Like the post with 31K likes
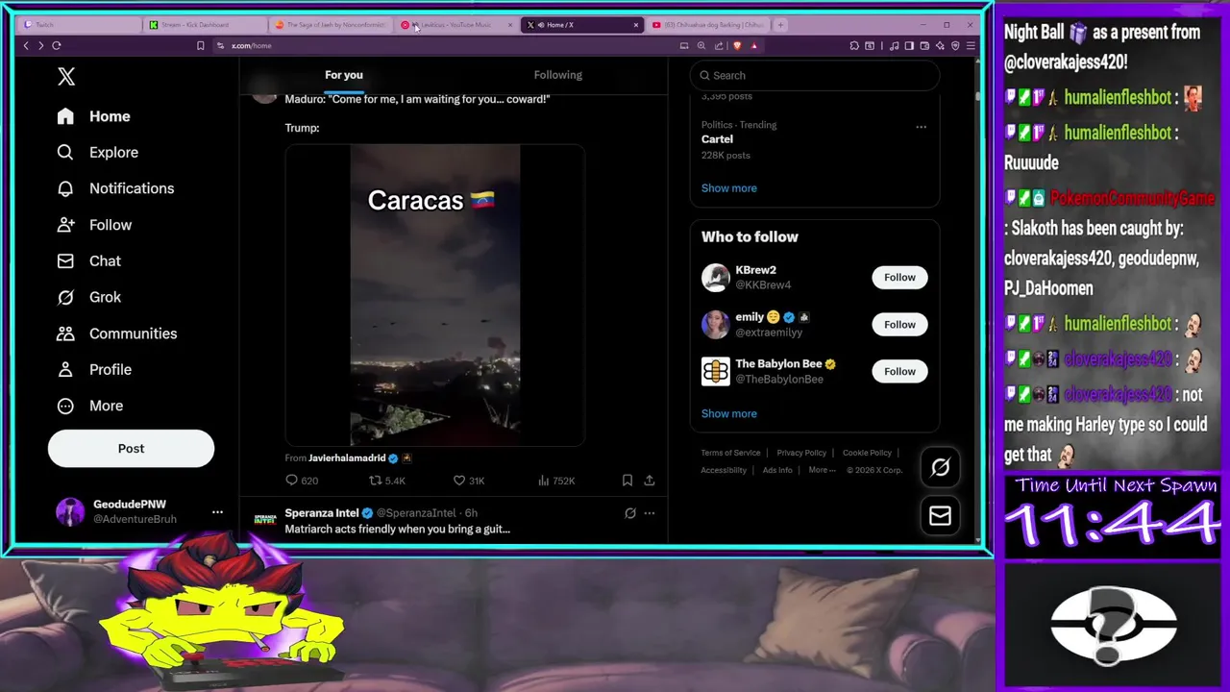This screenshot has height=692, width=1230. tap(469, 481)
